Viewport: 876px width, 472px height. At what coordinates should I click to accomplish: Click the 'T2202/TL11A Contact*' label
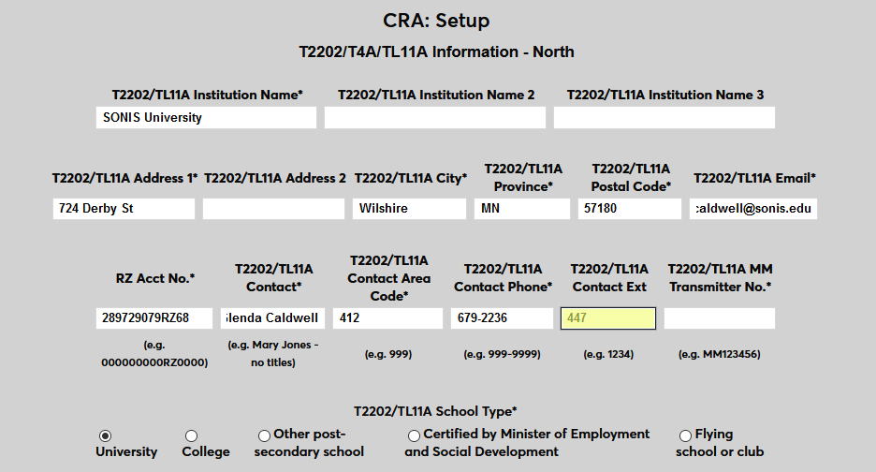[x=273, y=278]
